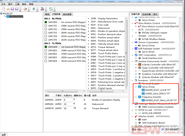Click the SMC Corporation vendor logo

(136, 55)
